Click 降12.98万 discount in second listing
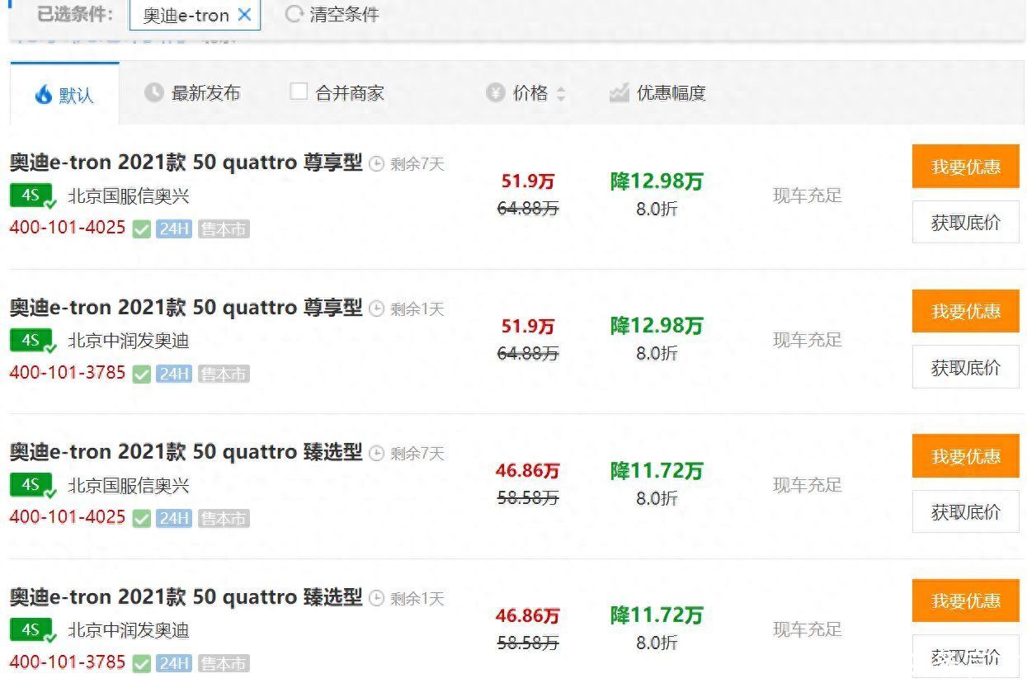Screen dimensions: 1027x683 [657, 326]
